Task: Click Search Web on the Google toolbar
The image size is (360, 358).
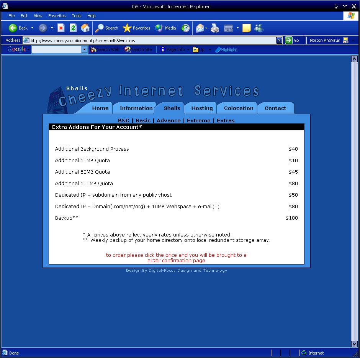Action: pyautogui.click(x=105, y=49)
